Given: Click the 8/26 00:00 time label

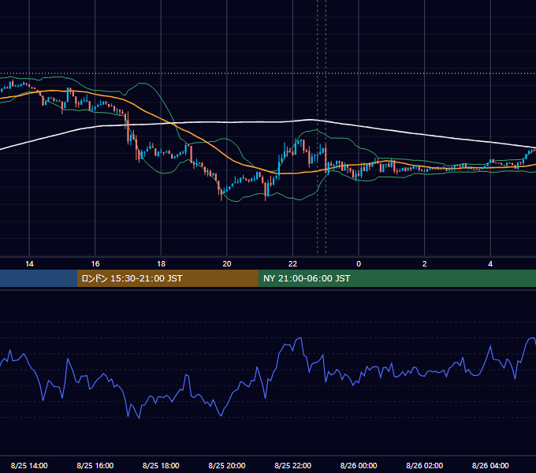Looking at the screenshot, I should point(359,465).
